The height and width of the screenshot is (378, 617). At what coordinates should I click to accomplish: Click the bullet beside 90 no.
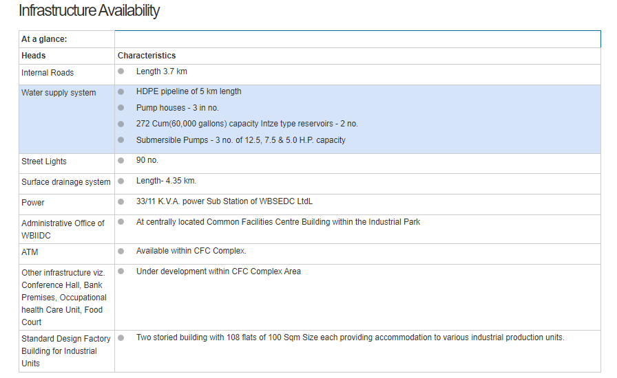[121, 160]
